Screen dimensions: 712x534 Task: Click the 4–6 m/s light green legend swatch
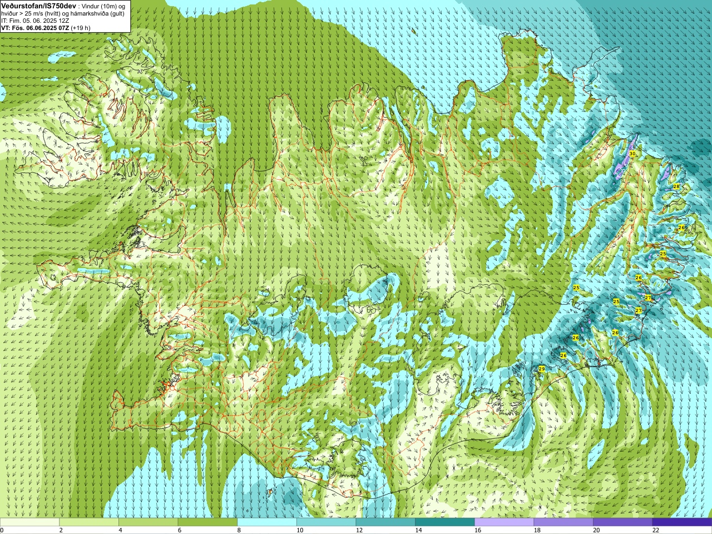148,522
